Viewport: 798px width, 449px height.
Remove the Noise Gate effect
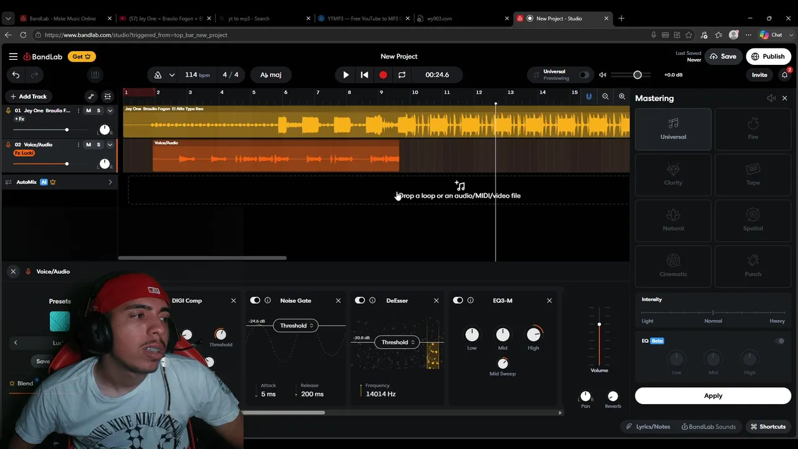coord(339,301)
